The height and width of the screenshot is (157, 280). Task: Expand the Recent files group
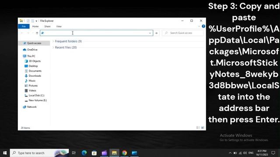click(x=53, y=48)
